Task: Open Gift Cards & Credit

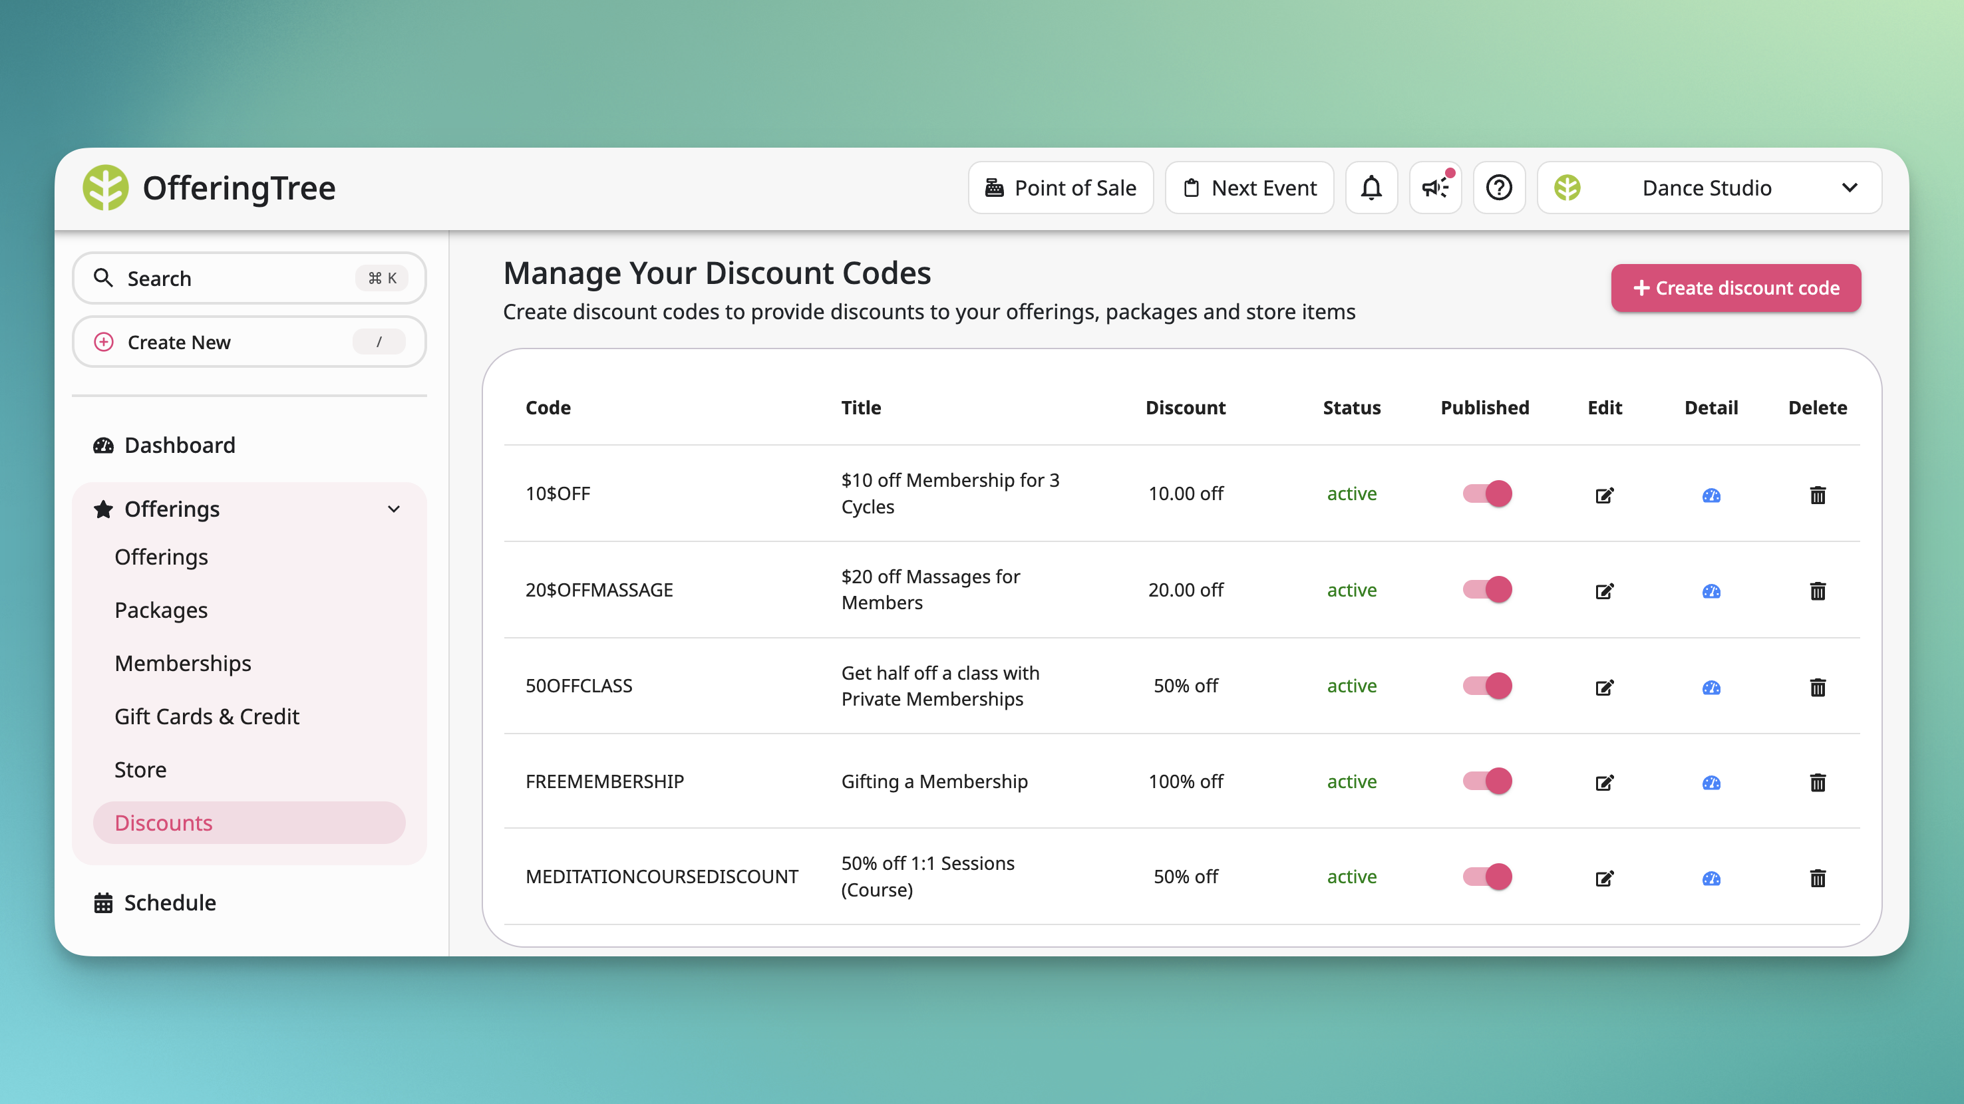Action: [x=207, y=716]
